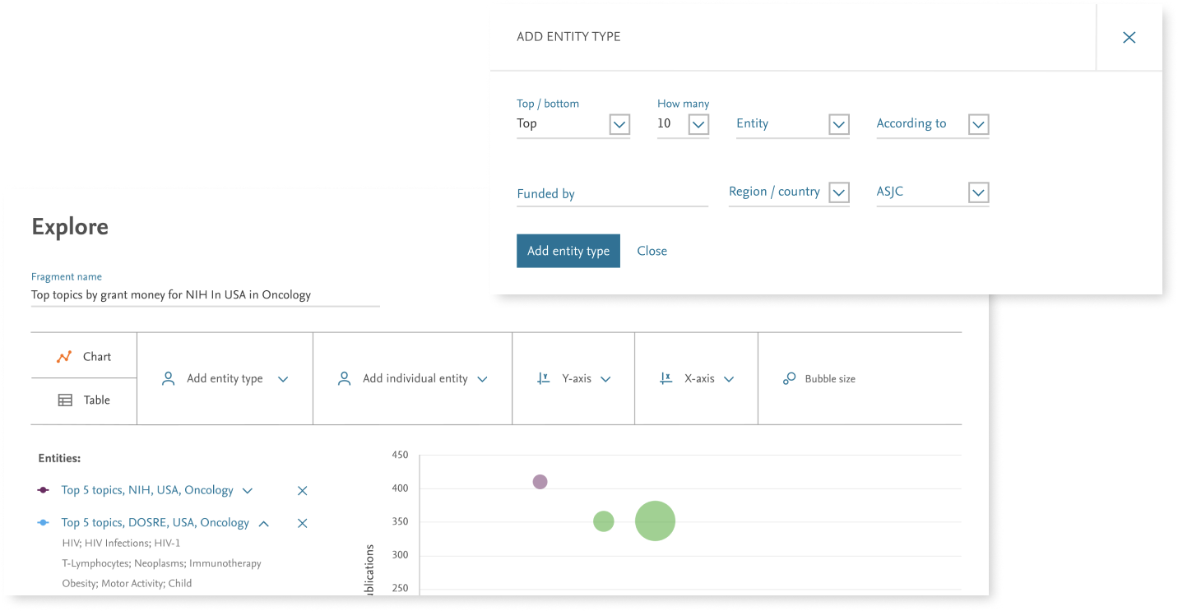Switch to the Chart view tab

click(84, 357)
